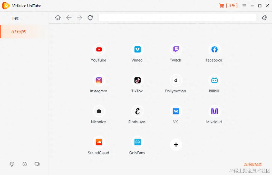272x175 pixels.
Task: Open help with the question mark icon
Action: click(x=25, y=164)
